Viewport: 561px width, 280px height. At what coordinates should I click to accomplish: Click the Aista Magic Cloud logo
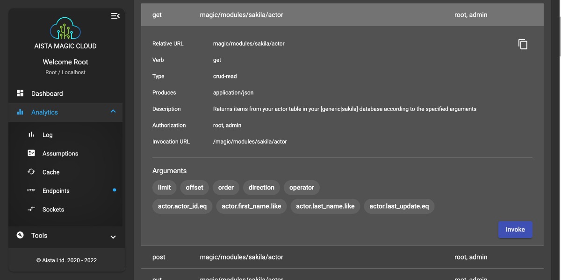[x=65, y=28]
